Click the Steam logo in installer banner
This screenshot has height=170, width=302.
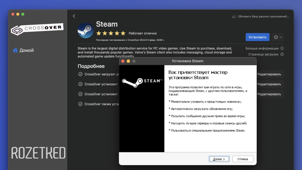coord(142,81)
